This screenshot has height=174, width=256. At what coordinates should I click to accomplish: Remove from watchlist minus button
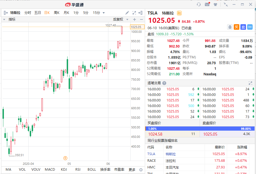pos(250,27)
